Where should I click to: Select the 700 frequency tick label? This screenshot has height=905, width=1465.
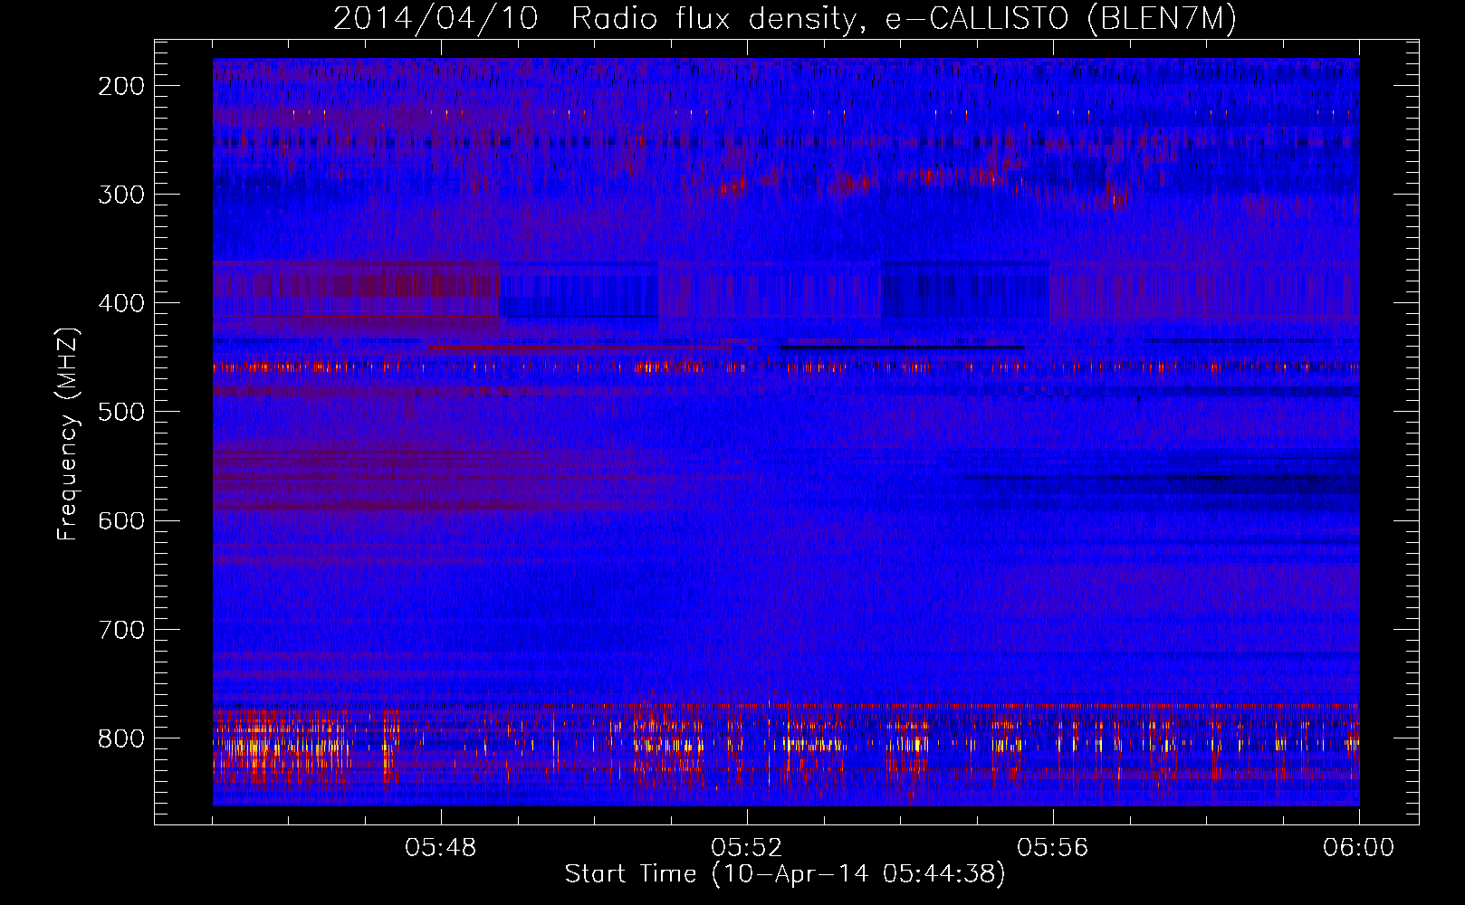point(121,630)
